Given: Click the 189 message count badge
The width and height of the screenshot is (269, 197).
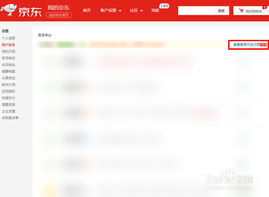Looking at the screenshot, I should pyautogui.click(x=165, y=6).
